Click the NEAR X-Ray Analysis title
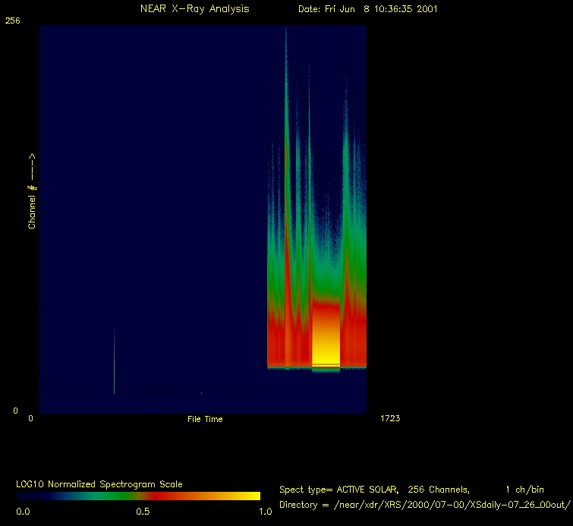 194,9
